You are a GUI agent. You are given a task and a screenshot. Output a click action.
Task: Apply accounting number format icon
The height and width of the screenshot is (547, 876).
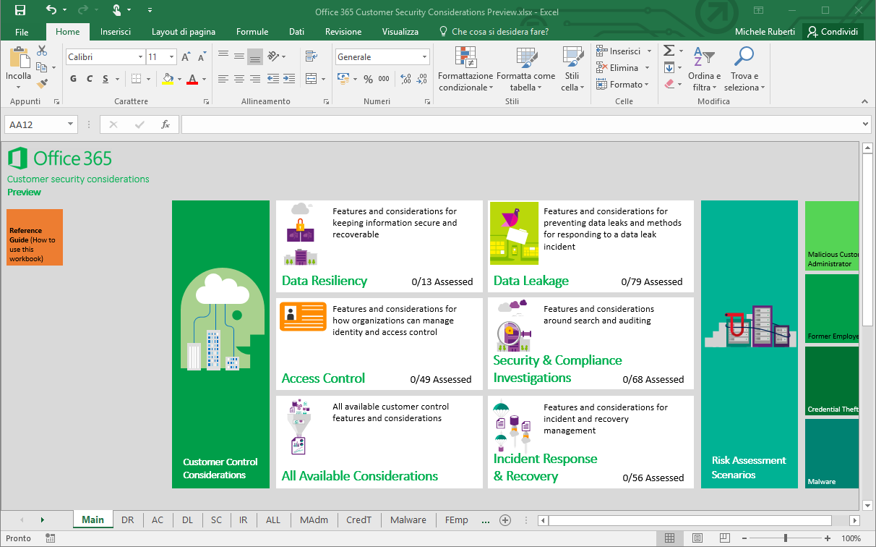point(342,79)
